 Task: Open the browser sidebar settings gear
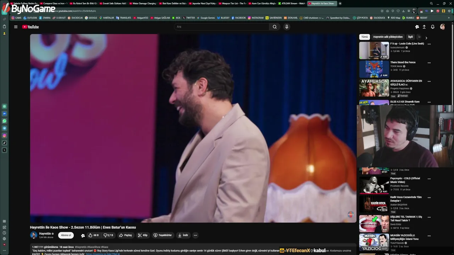pyautogui.click(x=4, y=239)
